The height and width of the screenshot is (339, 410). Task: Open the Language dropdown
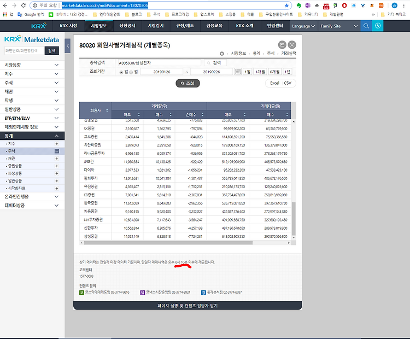[303, 26]
